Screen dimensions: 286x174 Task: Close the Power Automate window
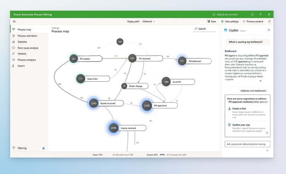coord(269,14)
